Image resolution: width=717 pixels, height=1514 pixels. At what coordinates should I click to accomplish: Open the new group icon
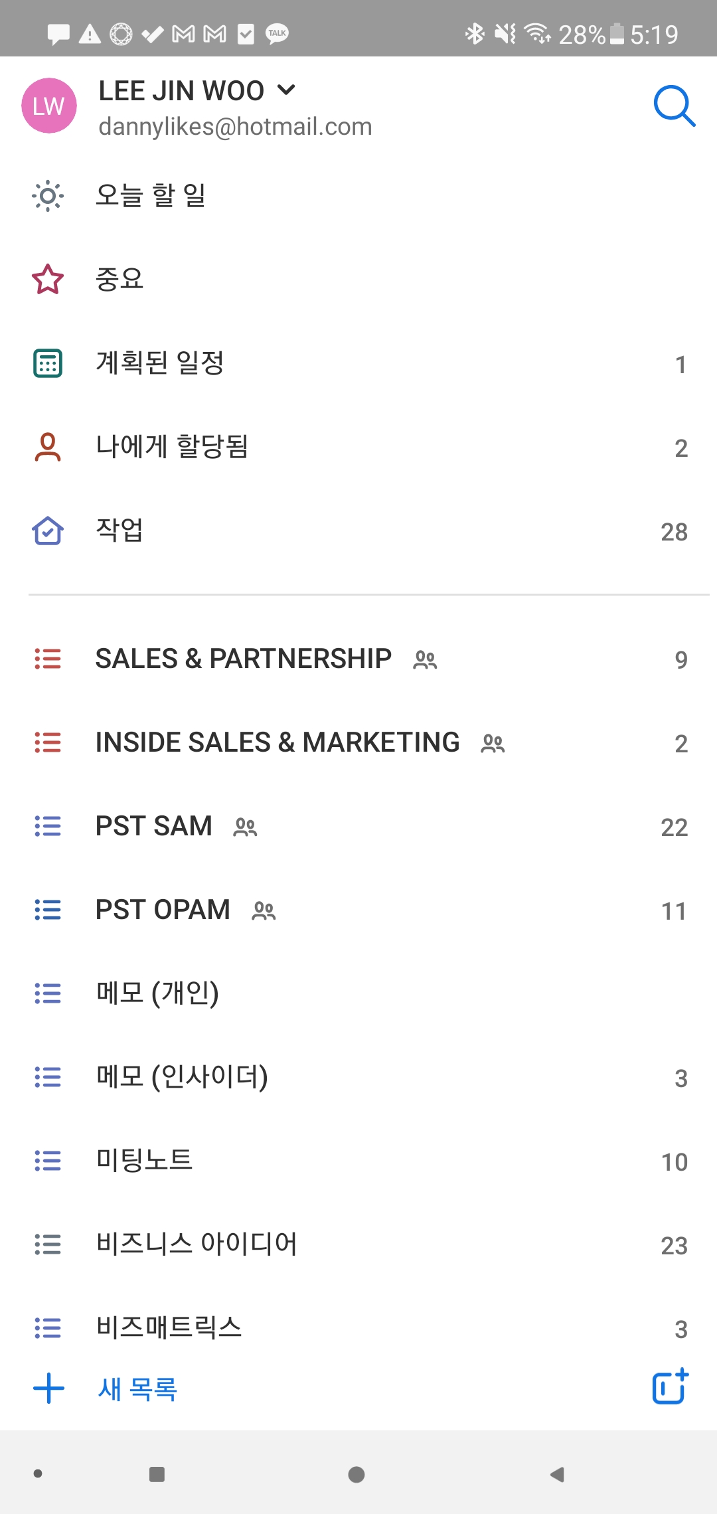pos(670,1387)
